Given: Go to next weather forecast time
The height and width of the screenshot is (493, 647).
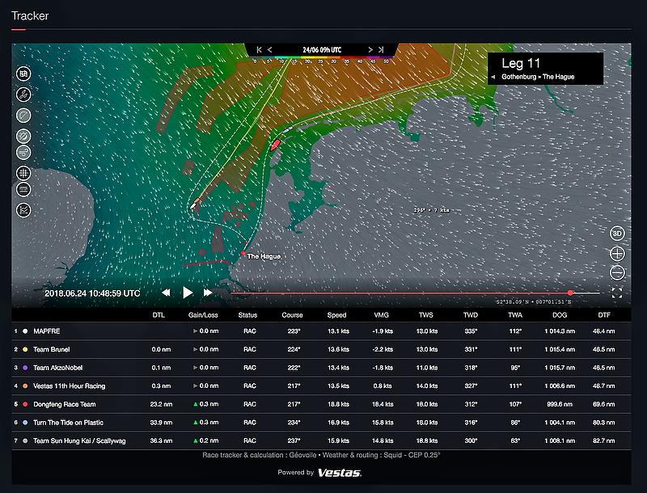Looking at the screenshot, I should point(370,49).
